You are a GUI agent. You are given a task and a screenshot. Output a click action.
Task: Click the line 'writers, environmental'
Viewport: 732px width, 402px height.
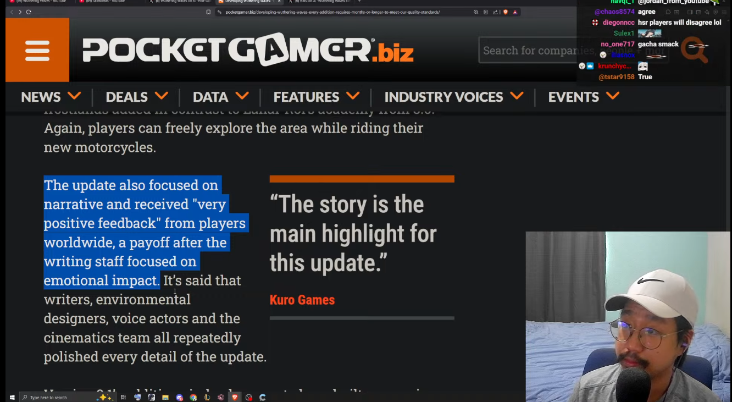[x=117, y=299]
